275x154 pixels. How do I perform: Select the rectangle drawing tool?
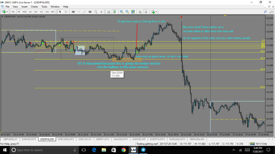pyautogui.click(x=90, y=12)
